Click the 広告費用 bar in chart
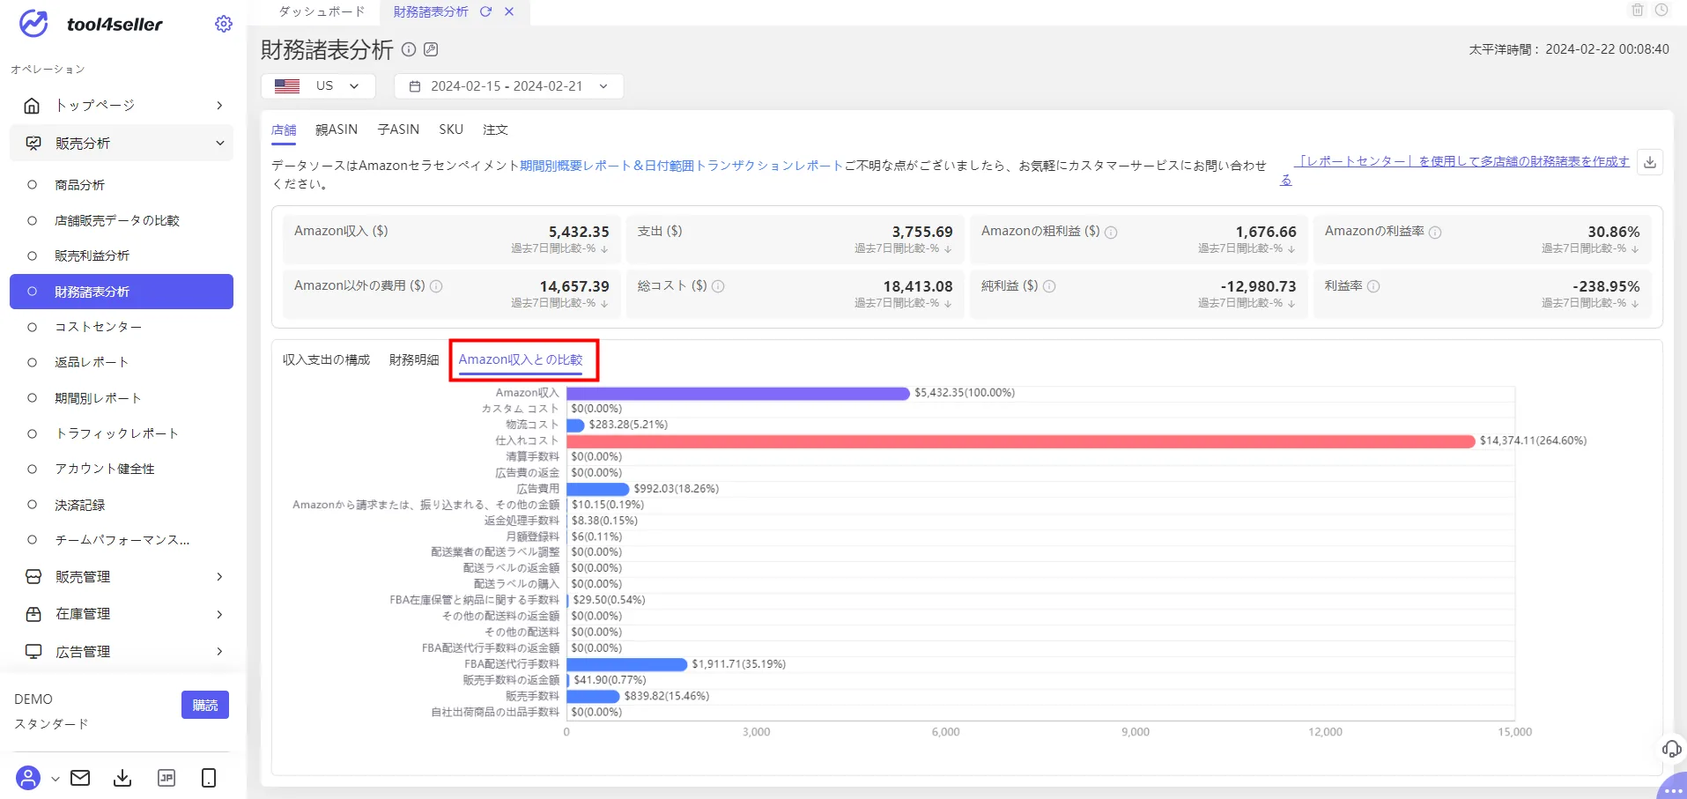Image resolution: width=1687 pixels, height=799 pixels. point(598,489)
